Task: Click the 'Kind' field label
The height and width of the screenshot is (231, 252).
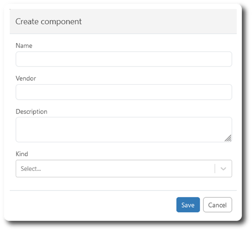Action: [x=22, y=154]
